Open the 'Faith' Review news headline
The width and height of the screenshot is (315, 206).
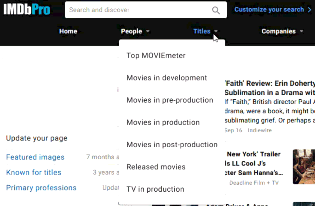pyautogui.click(x=270, y=88)
